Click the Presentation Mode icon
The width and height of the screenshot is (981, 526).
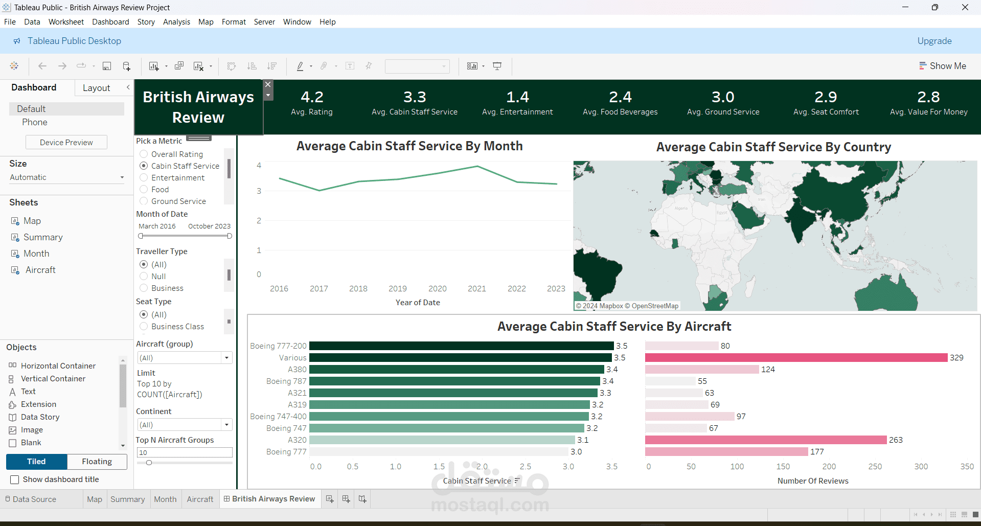pos(497,66)
